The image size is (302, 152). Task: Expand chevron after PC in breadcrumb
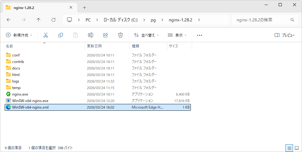97,20
